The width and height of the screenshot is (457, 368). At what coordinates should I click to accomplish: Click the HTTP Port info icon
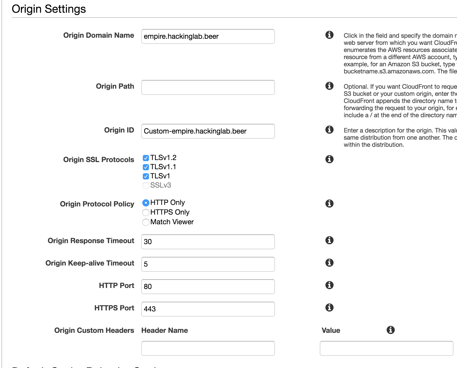click(329, 285)
